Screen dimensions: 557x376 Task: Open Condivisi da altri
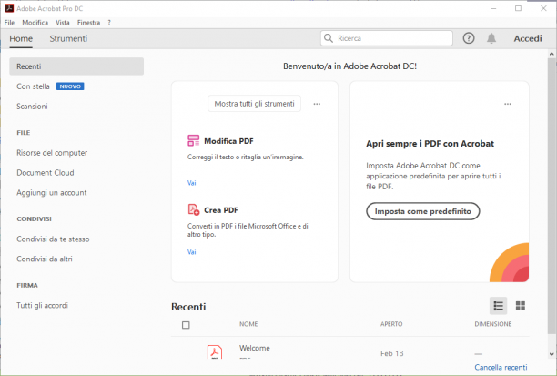coord(45,259)
